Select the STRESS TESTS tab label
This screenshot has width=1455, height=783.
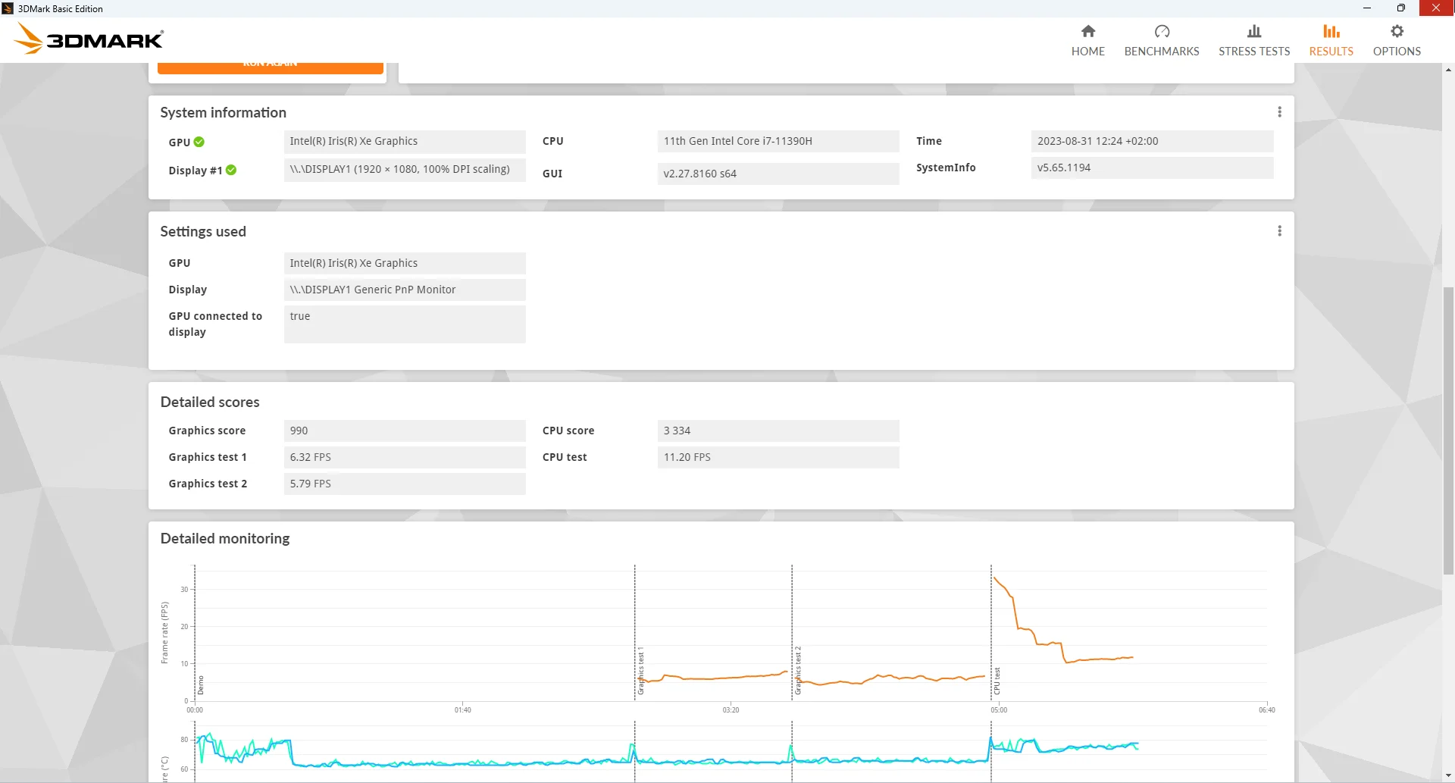point(1253,52)
